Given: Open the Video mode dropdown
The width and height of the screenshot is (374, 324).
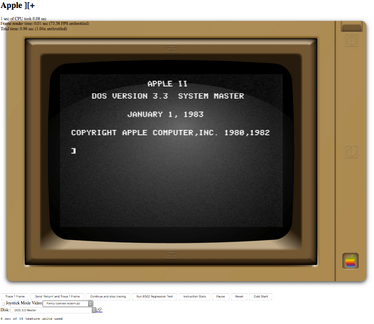Looking at the screenshot, I should tap(68, 303).
